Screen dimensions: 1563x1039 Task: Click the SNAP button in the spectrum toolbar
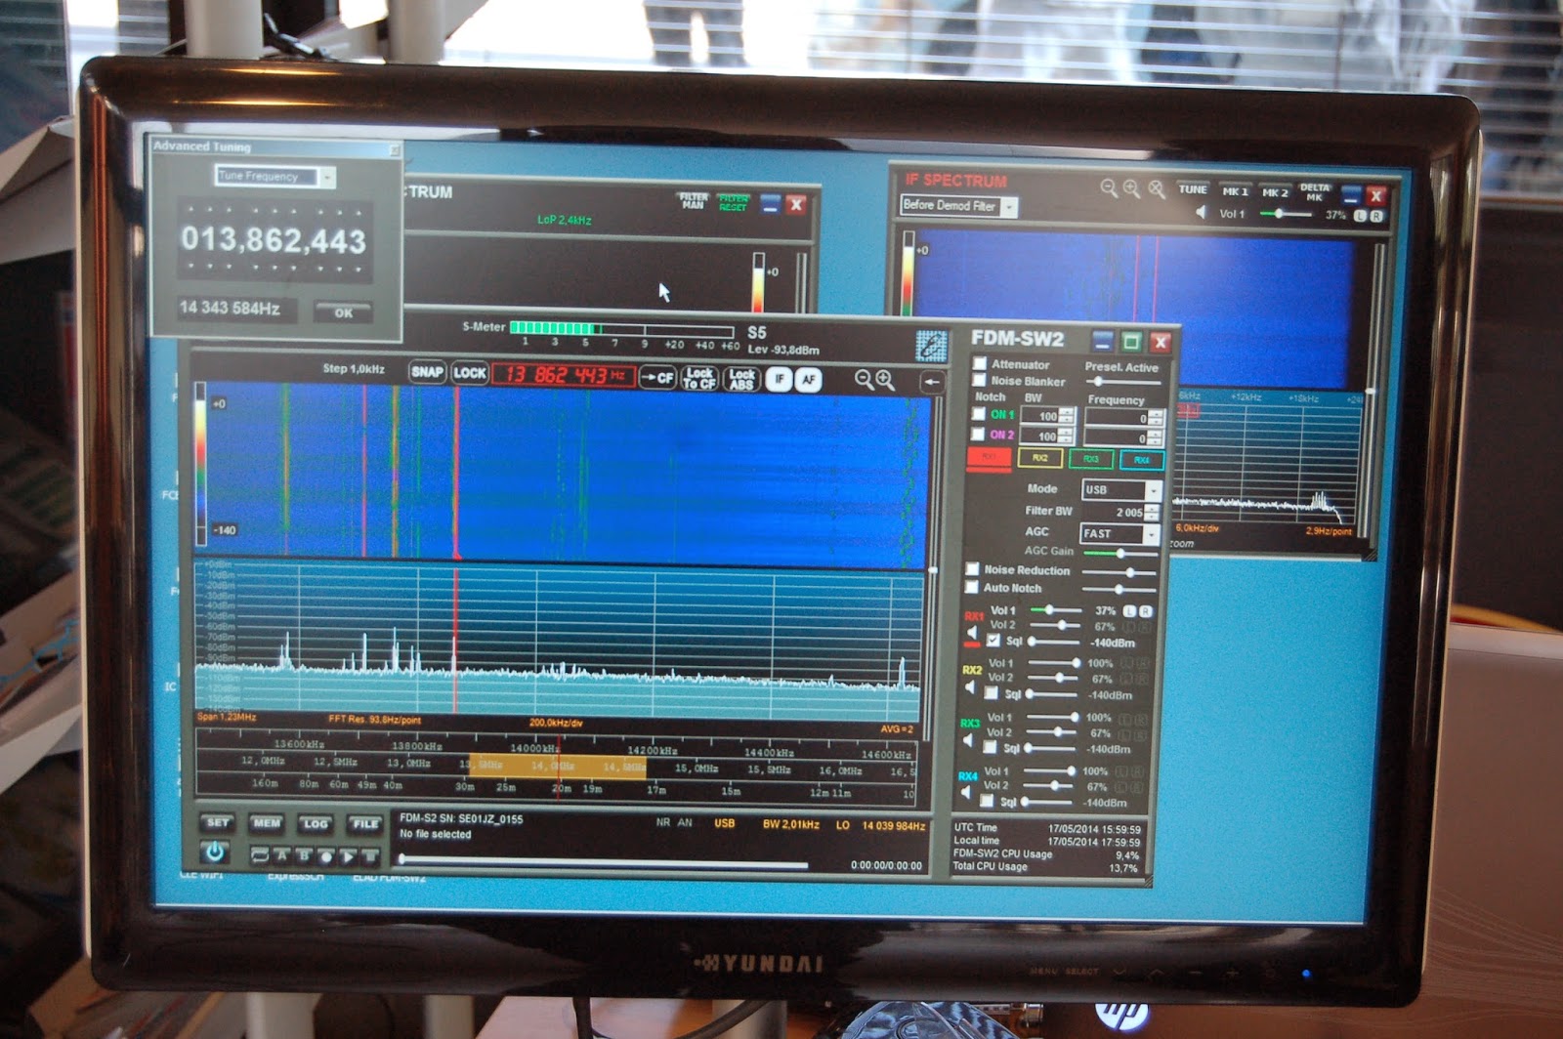427,372
